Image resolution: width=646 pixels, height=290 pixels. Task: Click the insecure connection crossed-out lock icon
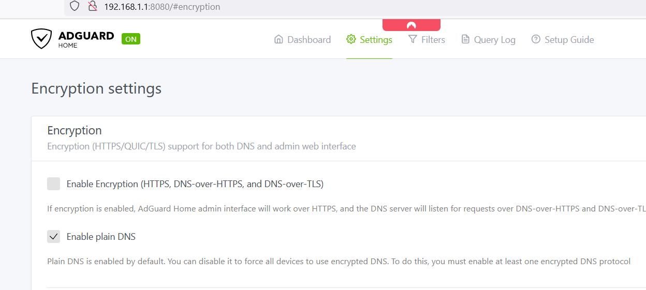92,6
